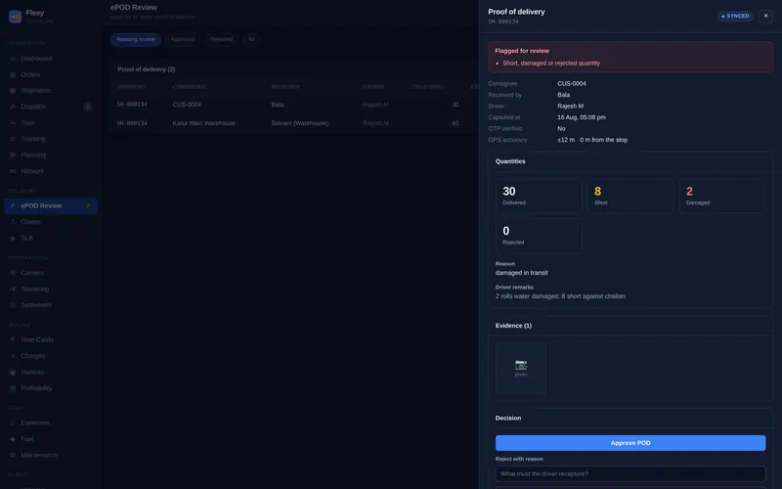The width and height of the screenshot is (782, 489).
Task: Click the camera icon in Evidence
Action: click(x=521, y=365)
